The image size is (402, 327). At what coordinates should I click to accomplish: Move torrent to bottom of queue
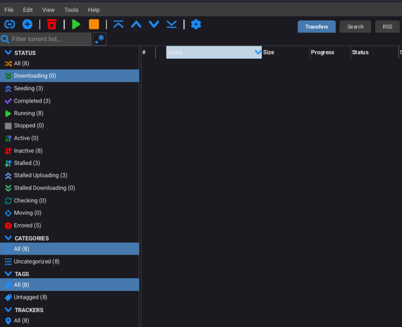(x=172, y=24)
